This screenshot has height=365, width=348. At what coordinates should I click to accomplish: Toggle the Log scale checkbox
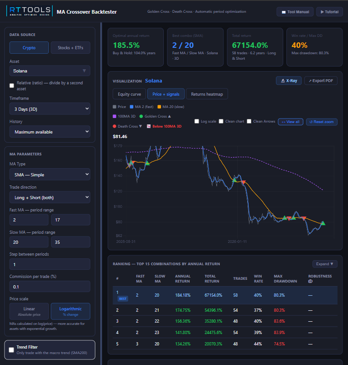click(197, 122)
